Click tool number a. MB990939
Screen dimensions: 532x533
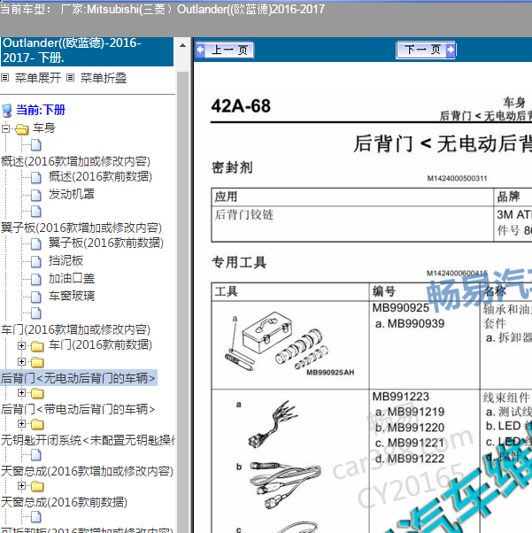coord(410,324)
